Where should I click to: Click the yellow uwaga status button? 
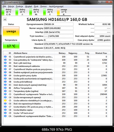[11, 31]
